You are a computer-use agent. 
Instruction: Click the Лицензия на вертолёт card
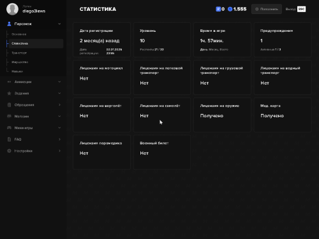click(x=101, y=115)
